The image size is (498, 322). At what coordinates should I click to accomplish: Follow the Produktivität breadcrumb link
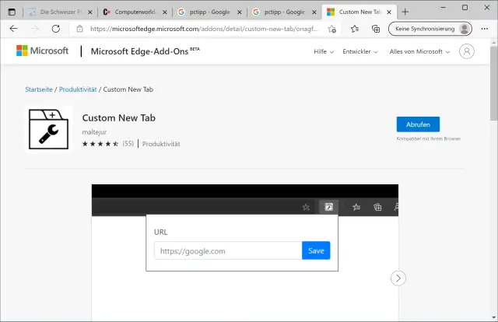78,89
